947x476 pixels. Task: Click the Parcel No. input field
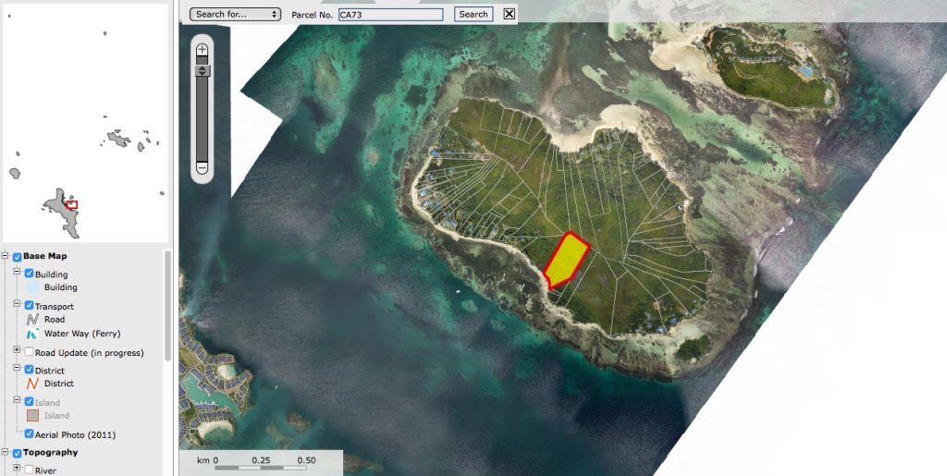point(390,15)
